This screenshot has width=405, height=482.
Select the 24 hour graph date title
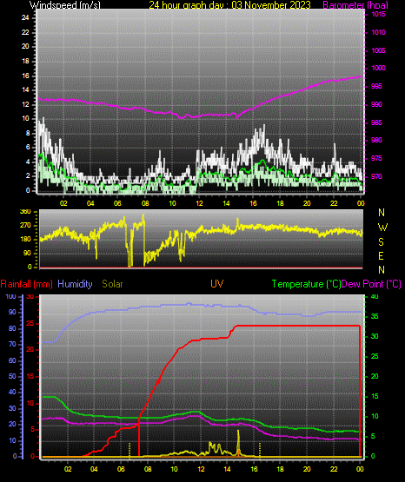pyautogui.click(x=229, y=4)
